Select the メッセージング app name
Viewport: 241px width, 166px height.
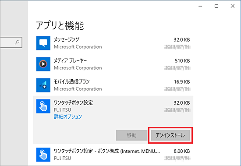67,40
